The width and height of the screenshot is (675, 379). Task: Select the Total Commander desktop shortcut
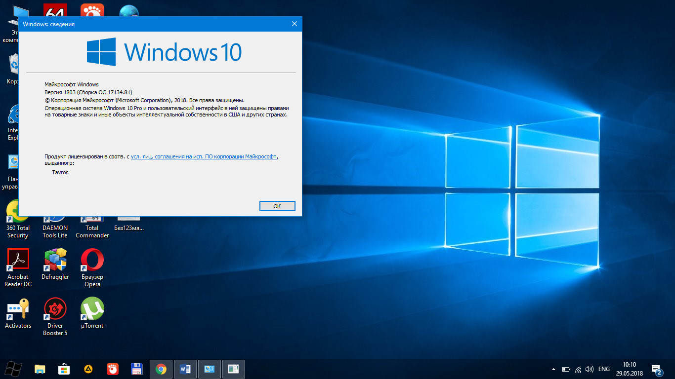pos(92,227)
